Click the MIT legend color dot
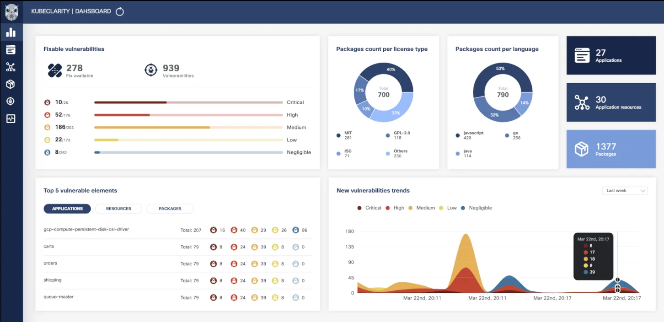 pyautogui.click(x=338, y=135)
